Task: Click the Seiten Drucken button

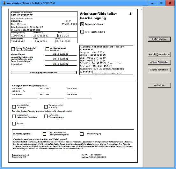Action: [x=159, y=39]
